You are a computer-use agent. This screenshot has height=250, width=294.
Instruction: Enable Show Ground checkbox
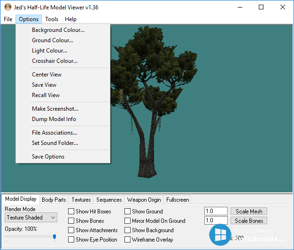(127, 212)
